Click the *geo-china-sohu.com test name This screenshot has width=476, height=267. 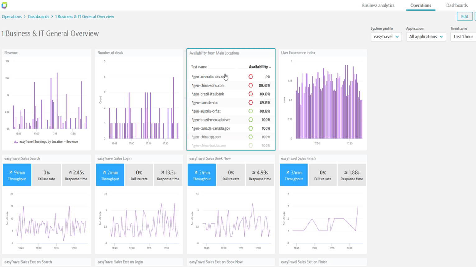208,86
